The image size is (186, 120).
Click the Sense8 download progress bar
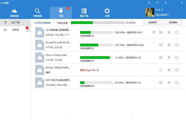pyautogui.click(x=96, y=45)
